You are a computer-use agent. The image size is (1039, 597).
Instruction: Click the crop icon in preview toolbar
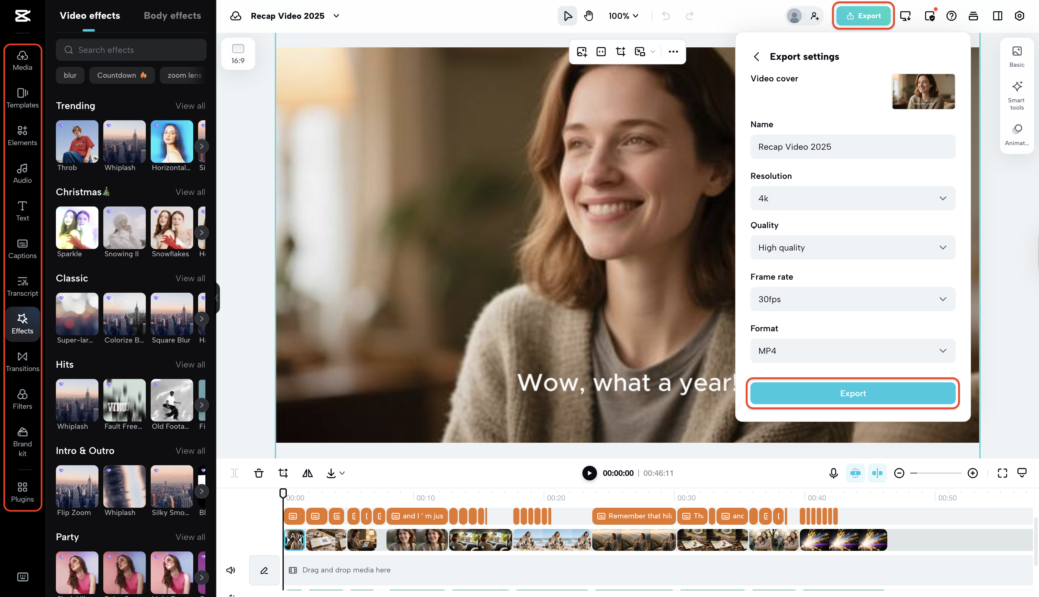tap(620, 52)
